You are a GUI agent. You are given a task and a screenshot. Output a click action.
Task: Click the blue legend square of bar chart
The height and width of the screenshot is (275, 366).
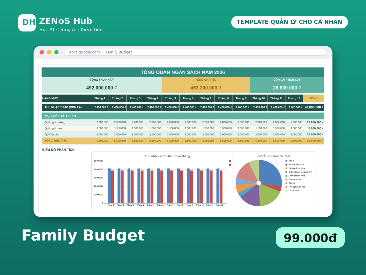[230, 161]
